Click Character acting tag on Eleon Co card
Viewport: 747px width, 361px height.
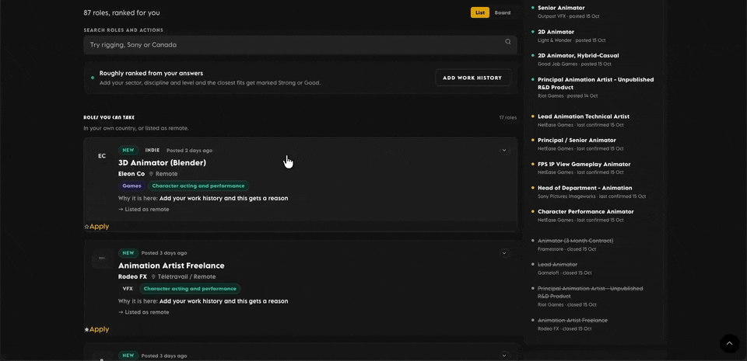coord(198,186)
